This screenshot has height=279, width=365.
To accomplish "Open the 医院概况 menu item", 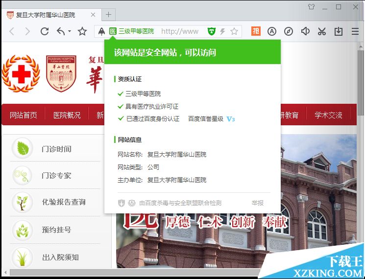I will click(x=67, y=115).
